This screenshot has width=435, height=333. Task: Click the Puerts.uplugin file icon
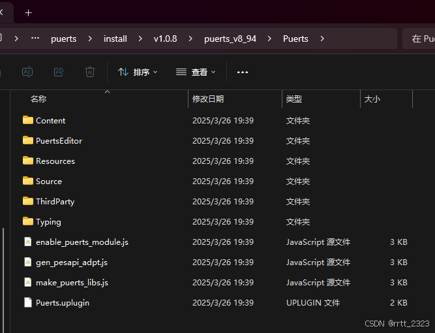tap(28, 303)
